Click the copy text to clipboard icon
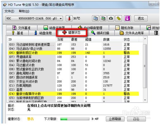160x126 pixels. click(x=95, y=18)
